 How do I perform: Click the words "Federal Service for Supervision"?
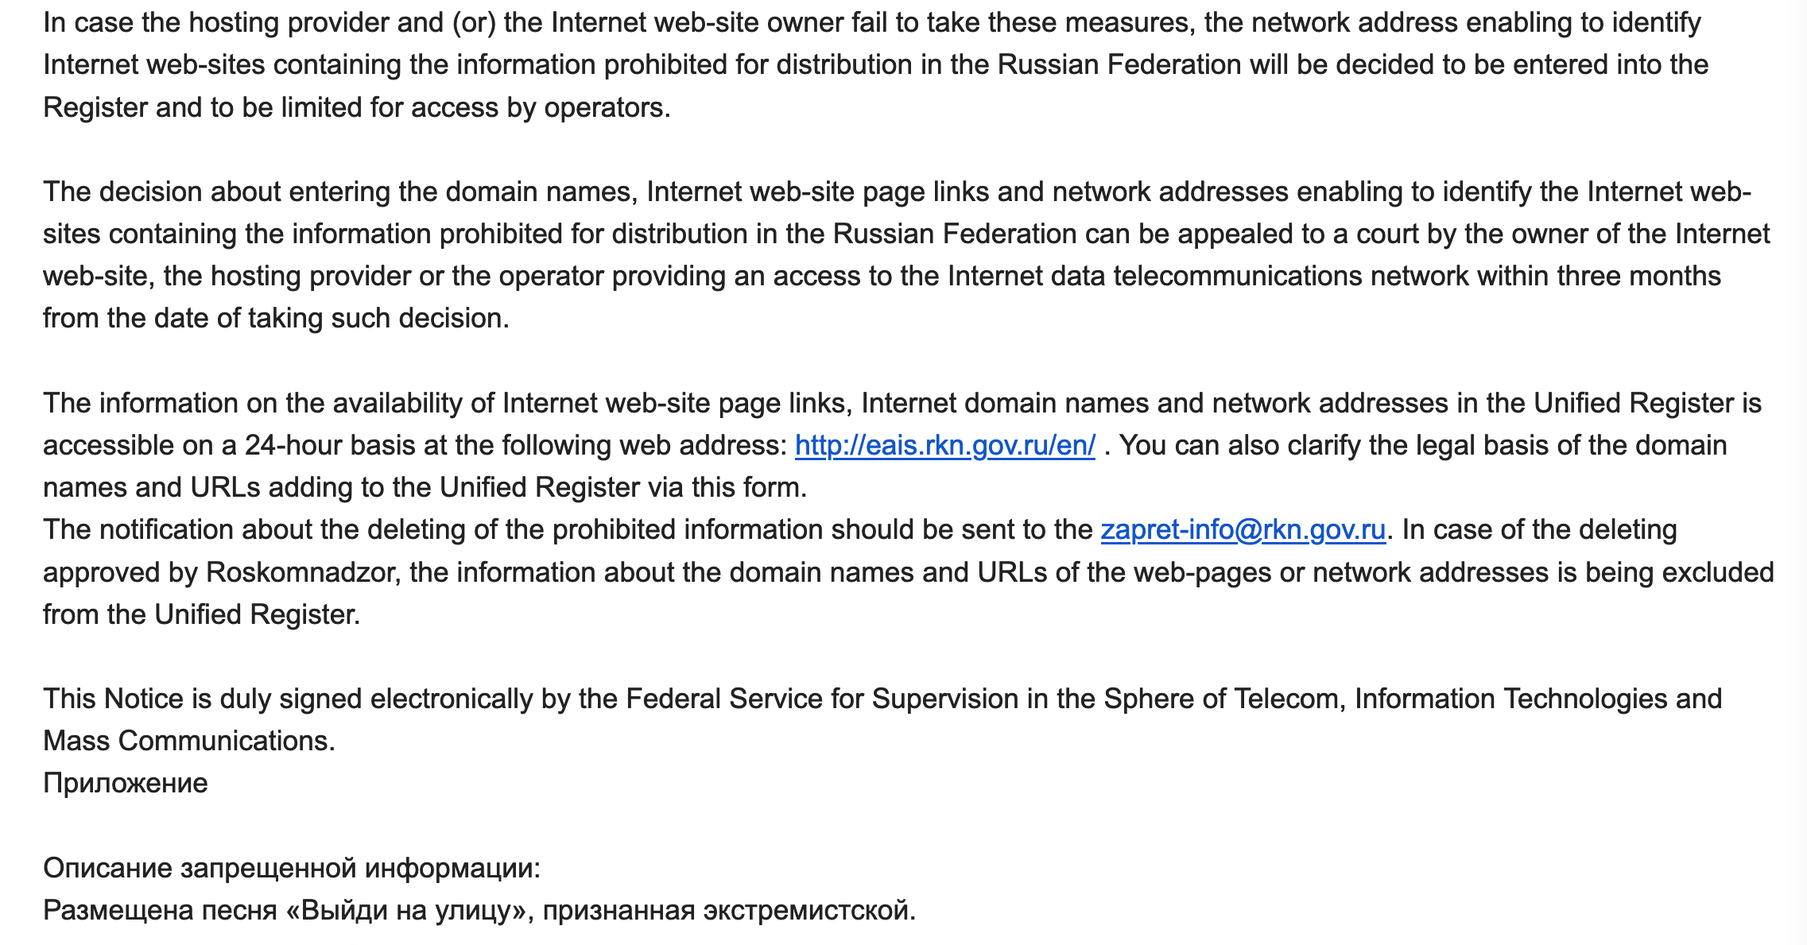pos(822,699)
